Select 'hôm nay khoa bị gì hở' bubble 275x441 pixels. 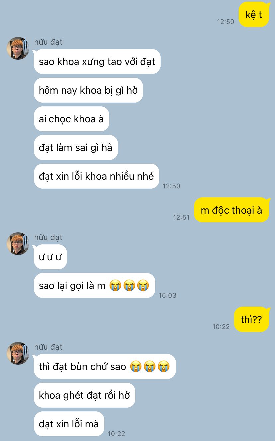88,90
